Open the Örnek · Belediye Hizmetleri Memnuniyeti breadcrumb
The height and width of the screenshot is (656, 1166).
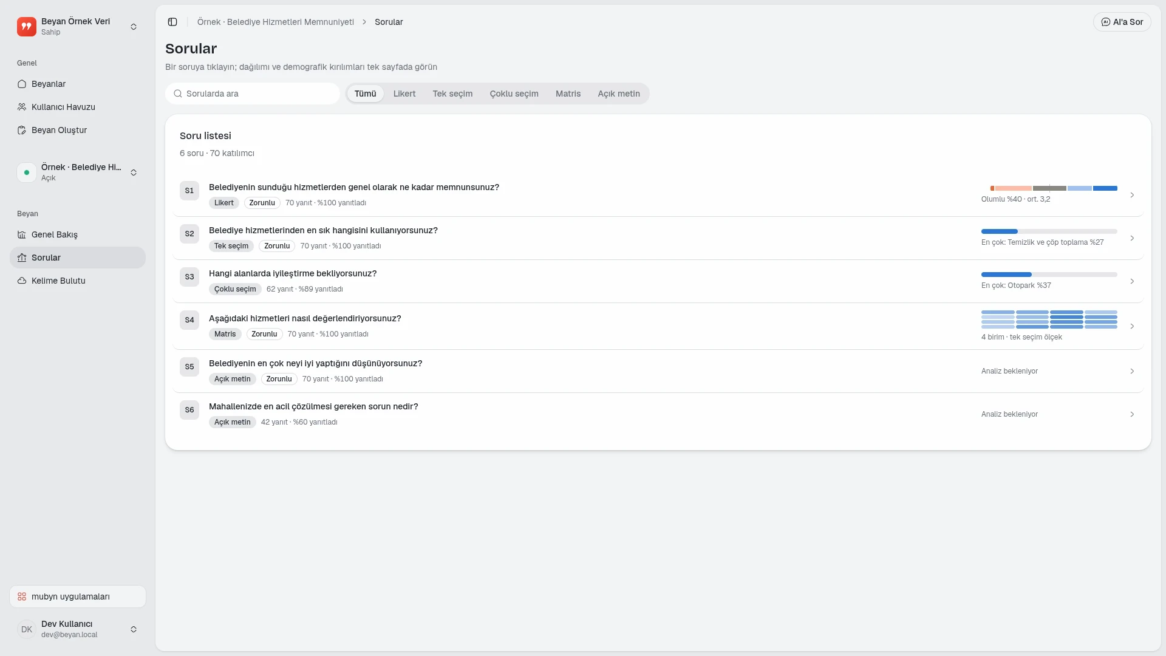click(275, 22)
